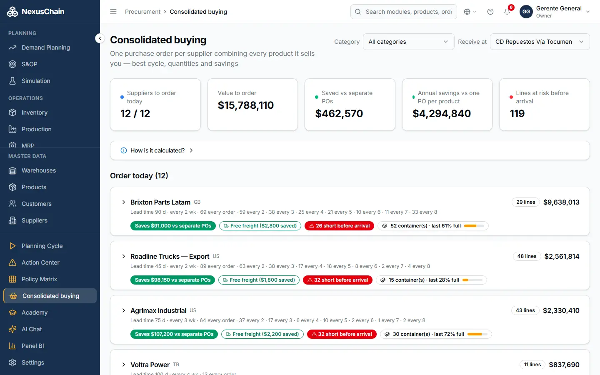
Task: Open the notifications bell
Action: pos(507,12)
